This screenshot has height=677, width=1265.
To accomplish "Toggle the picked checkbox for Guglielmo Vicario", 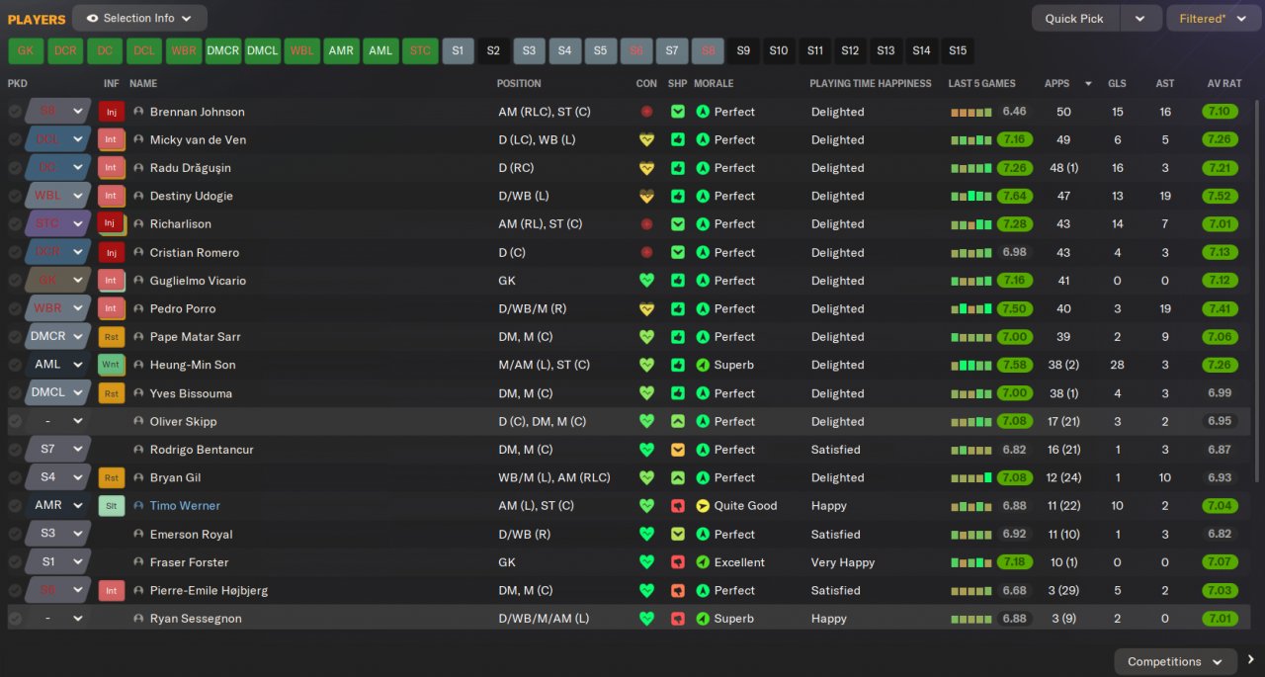I will pyautogui.click(x=15, y=281).
